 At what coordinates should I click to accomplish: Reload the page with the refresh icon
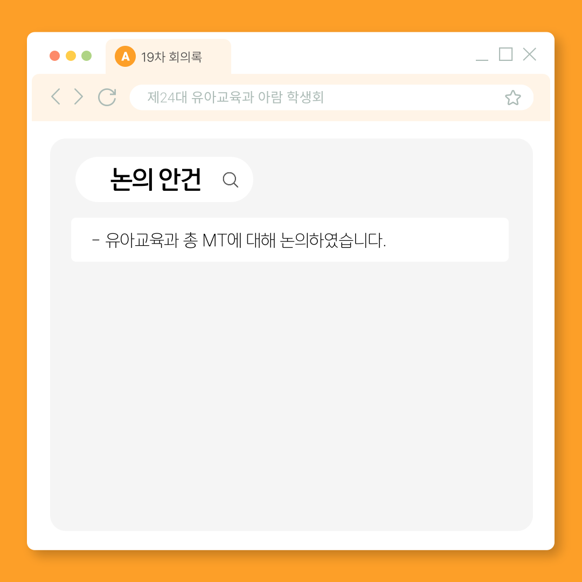pos(107,97)
